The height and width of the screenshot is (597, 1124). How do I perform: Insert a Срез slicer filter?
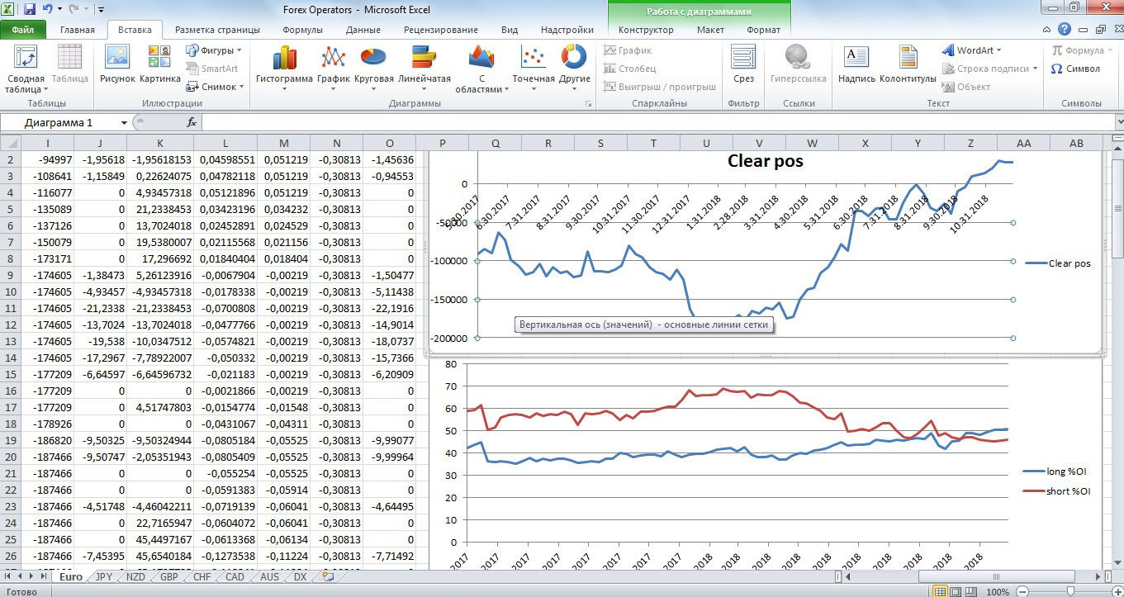[743, 66]
